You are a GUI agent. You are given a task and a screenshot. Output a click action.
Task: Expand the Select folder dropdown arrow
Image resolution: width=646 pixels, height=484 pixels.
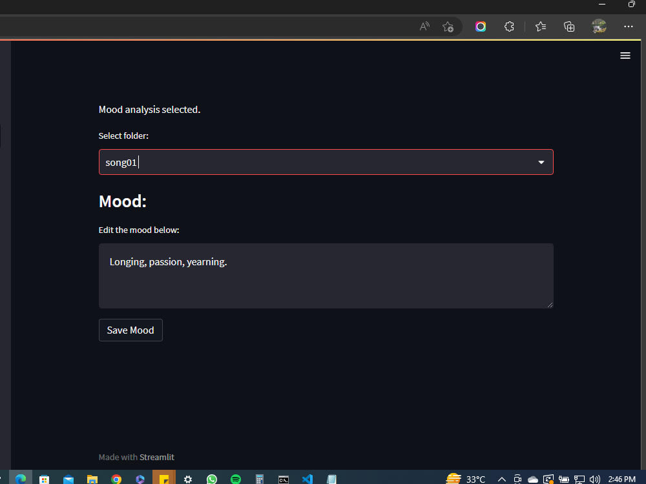click(x=541, y=163)
